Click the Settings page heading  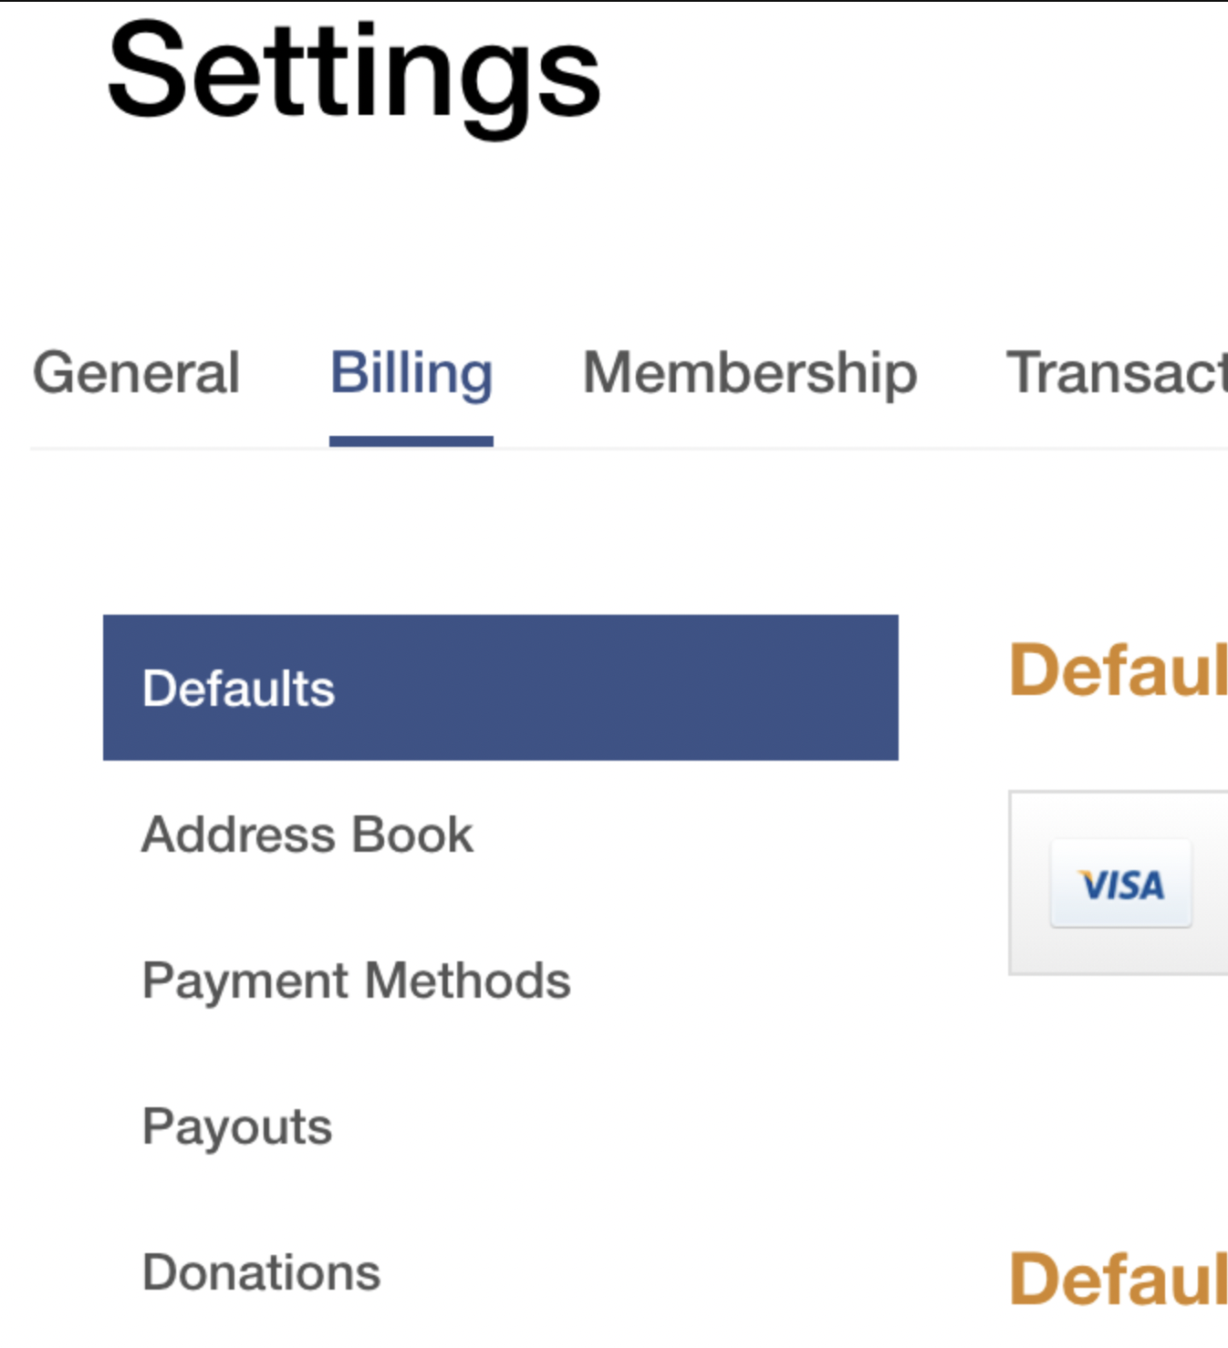coord(354,73)
